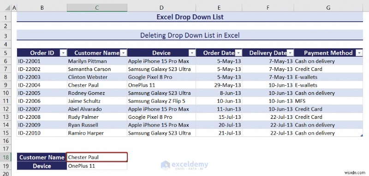Select row 19 header
This screenshot has width=369, height=176.
point(6,166)
